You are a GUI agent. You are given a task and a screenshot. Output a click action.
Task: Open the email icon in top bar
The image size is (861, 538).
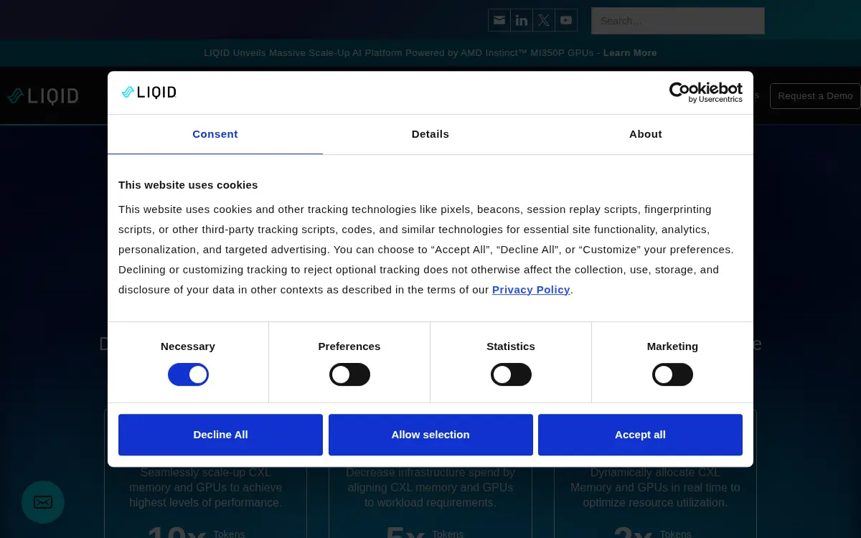coord(499,20)
